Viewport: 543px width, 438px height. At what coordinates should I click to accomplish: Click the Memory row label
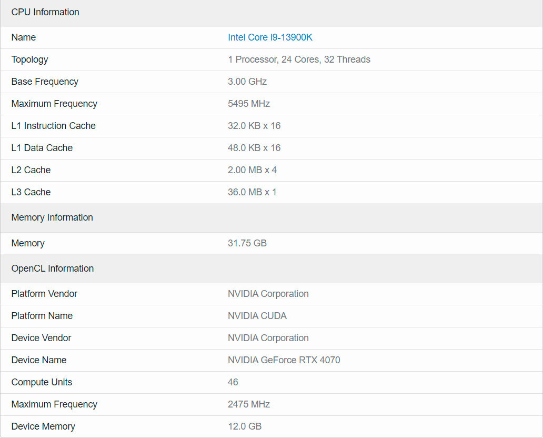[28, 243]
